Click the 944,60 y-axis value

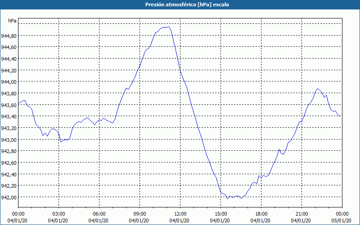coord(9,47)
